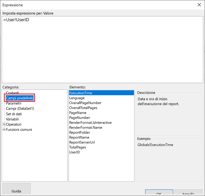Screen dimensions: 205x196
Task: Select RenderFormat.Name element
Action: click(x=101, y=128)
